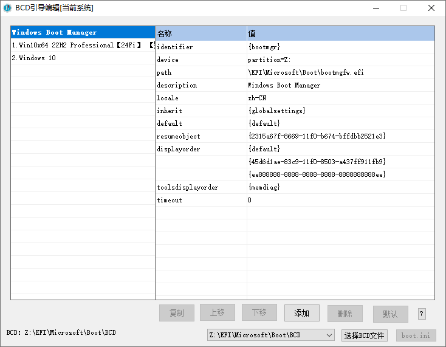The height and width of the screenshot is (347, 446).
Task: Click the identifier {bootmgr} value
Action: point(264,47)
